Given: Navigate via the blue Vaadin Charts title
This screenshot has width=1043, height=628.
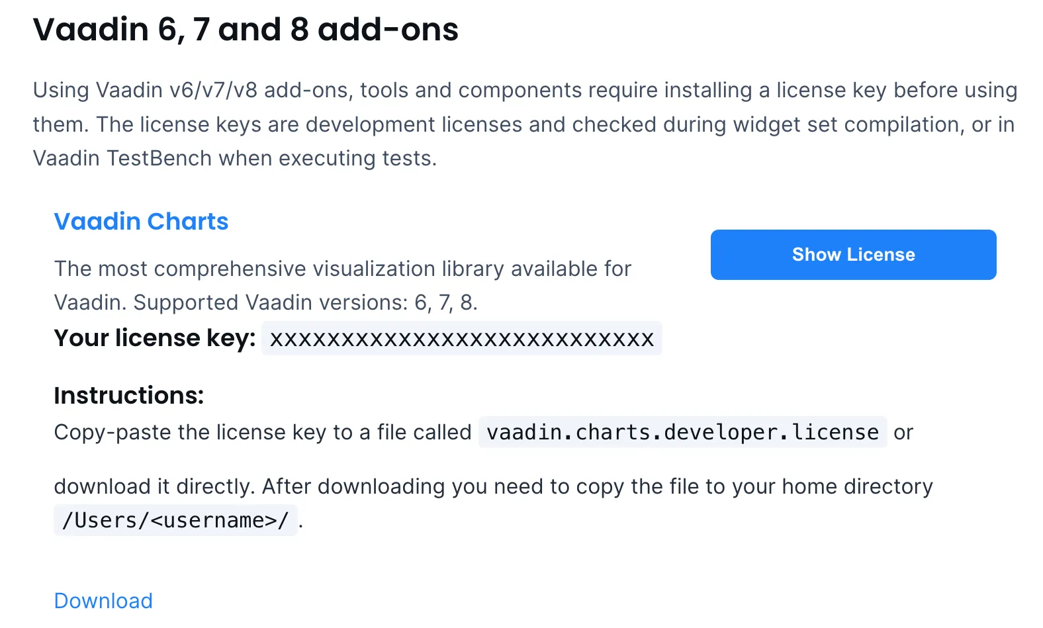Looking at the screenshot, I should coord(141,221).
